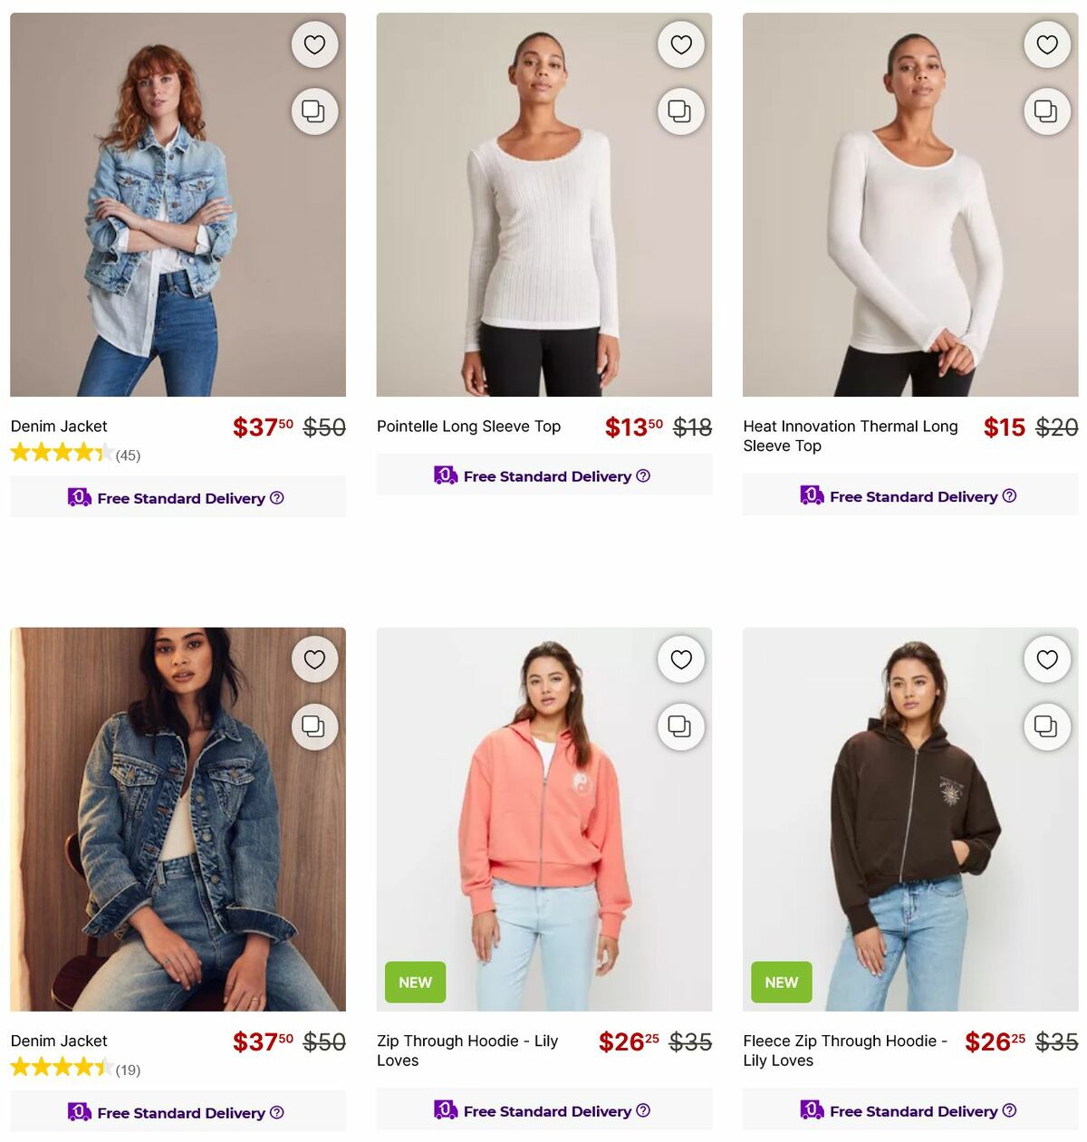Toggle the wishlist heart on the coral hoodie
The width and height of the screenshot is (1087, 1142).
[x=680, y=659]
